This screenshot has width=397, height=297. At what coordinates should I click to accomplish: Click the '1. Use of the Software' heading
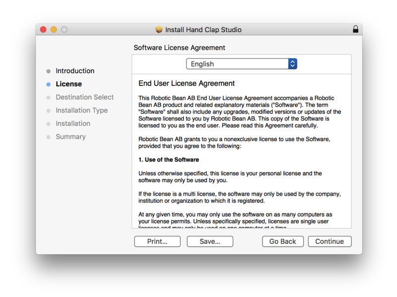169,159
